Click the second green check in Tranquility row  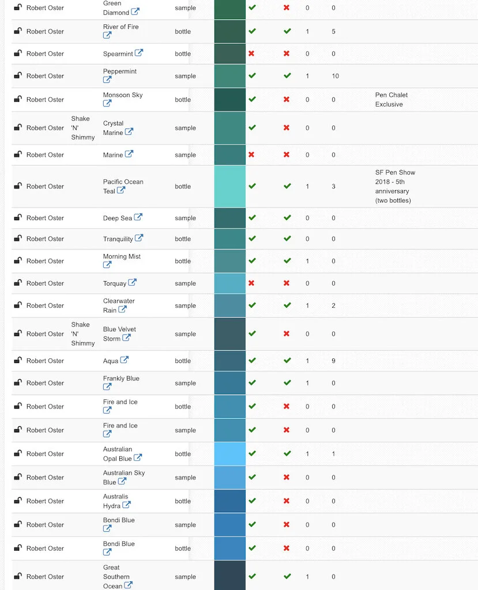point(287,239)
